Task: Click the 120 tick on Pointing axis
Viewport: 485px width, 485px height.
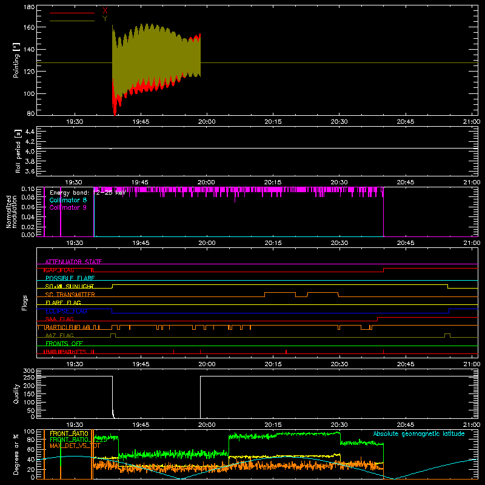Action: pos(29,72)
